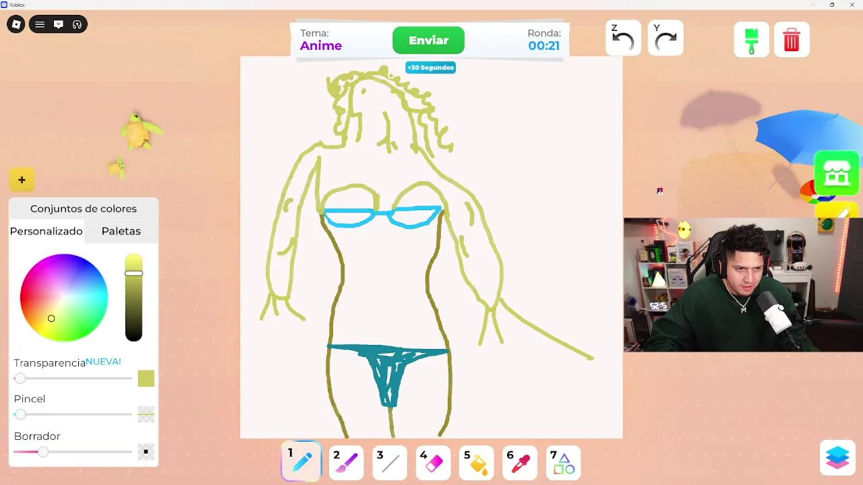Select the eraser tool (4)
Screen dimensions: 863x485
pyautogui.click(x=433, y=463)
